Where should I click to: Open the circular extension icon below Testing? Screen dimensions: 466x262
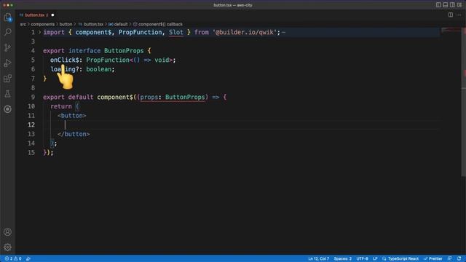tap(8, 109)
